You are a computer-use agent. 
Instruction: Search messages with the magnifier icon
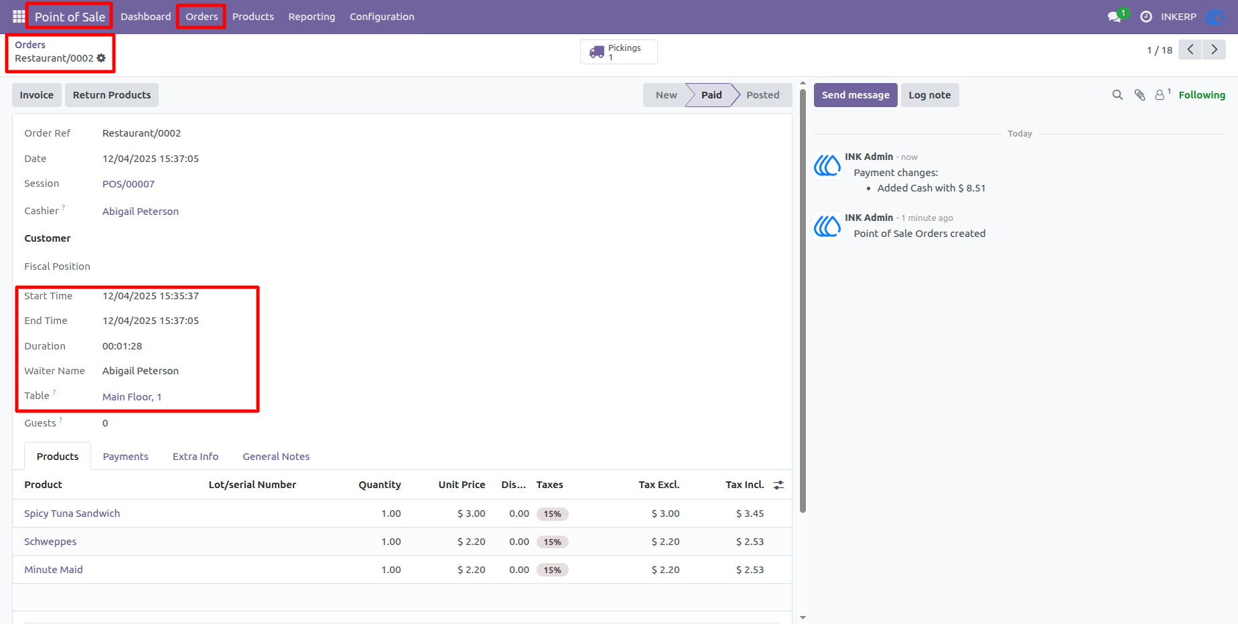pos(1117,95)
